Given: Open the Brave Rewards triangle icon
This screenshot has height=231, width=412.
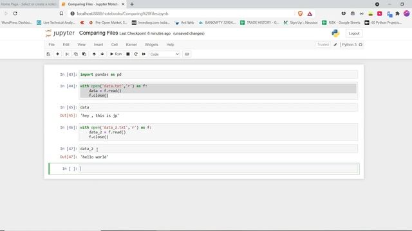Looking at the screenshot, I should tap(310, 13).
